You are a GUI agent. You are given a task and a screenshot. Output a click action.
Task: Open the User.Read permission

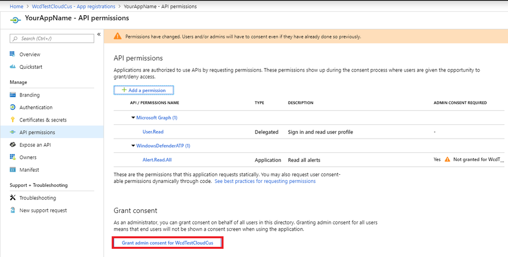[x=153, y=132]
